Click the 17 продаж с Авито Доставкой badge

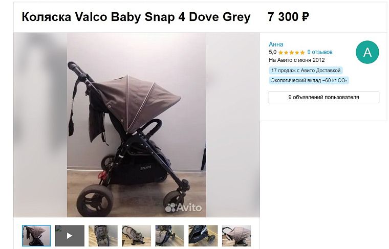pos(306,71)
